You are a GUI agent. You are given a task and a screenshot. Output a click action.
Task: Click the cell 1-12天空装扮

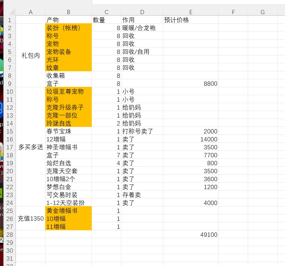tap(68, 203)
